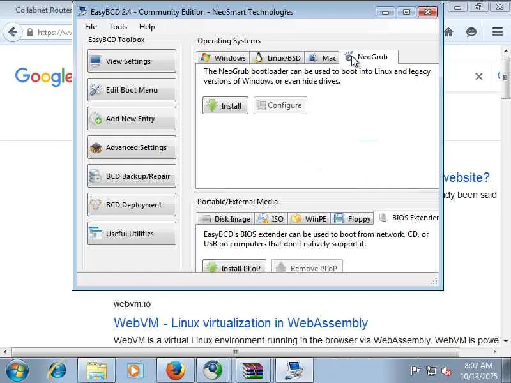The image size is (511, 383).
Task: Open BCD Backup/Repair section
Action: (132, 176)
